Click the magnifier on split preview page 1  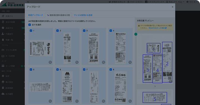170,81
